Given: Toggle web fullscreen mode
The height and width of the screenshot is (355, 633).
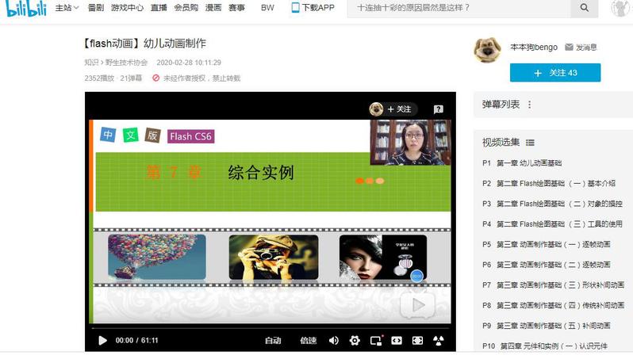Looking at the screenshot, I should [x=417, y=341].
